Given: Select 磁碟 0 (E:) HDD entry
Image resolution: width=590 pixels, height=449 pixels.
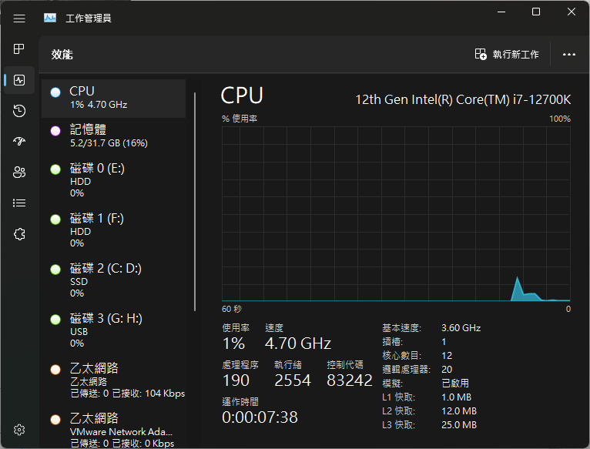Looking at the screenshot, I should (x=113, y=180).
